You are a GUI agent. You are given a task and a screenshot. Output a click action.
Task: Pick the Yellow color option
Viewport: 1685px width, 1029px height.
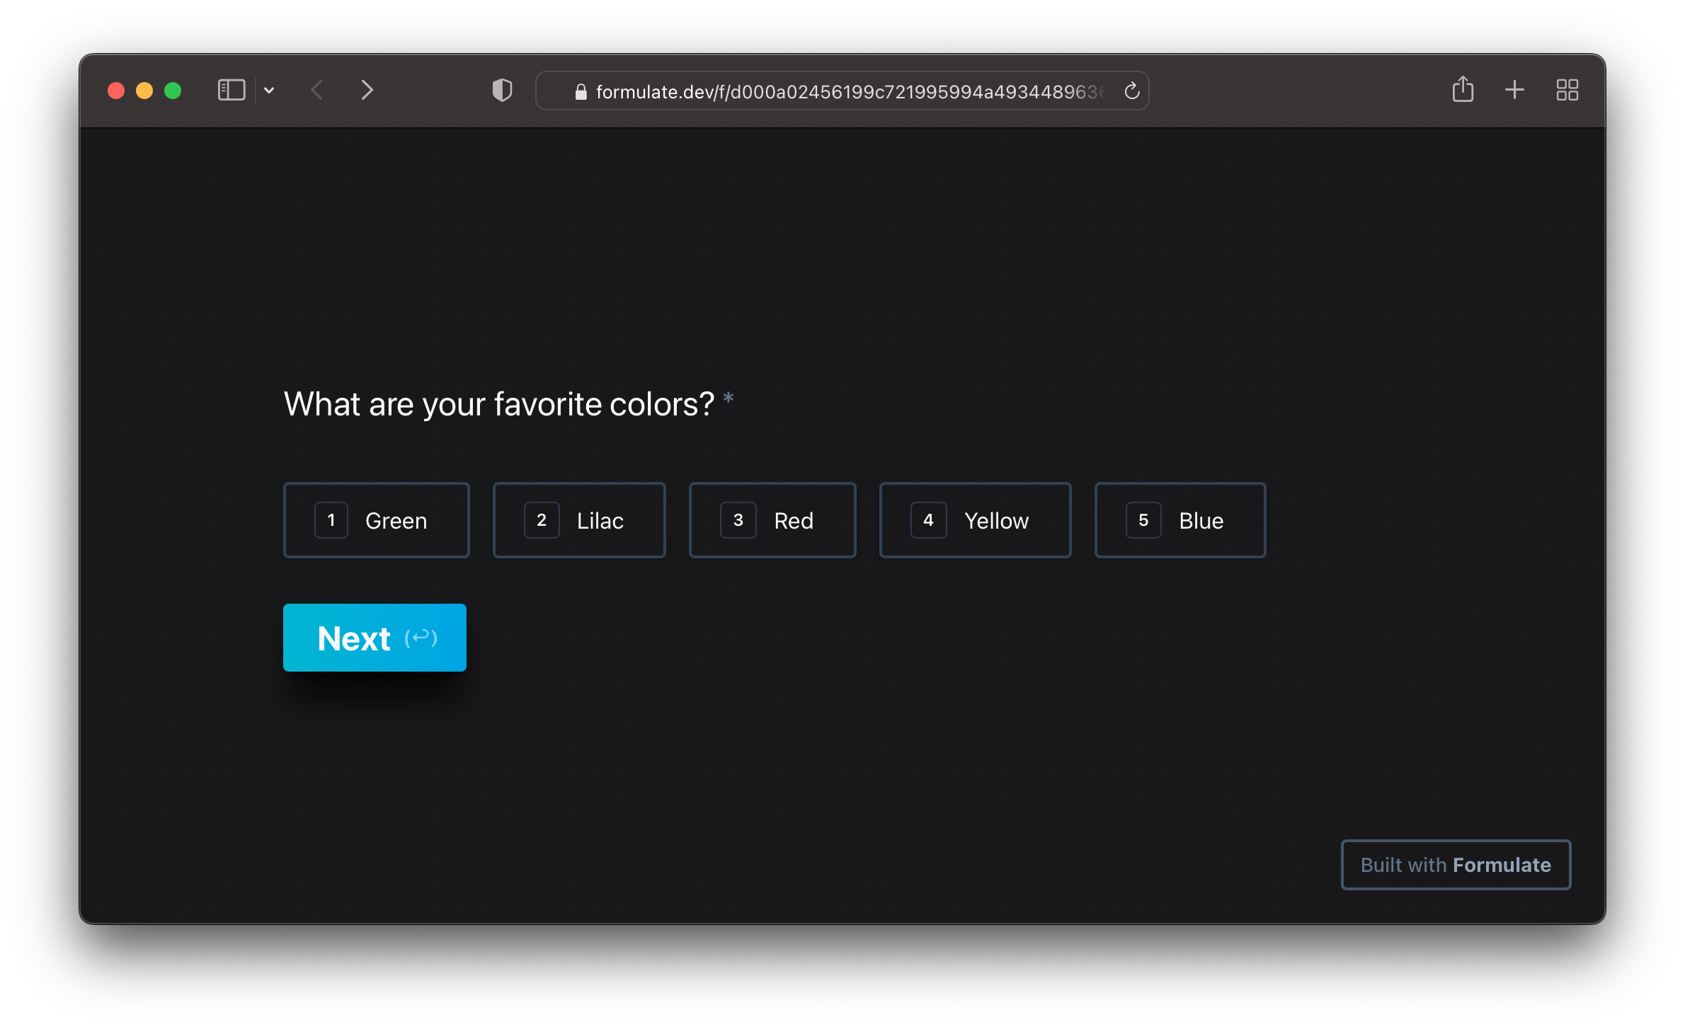[974, 520]
